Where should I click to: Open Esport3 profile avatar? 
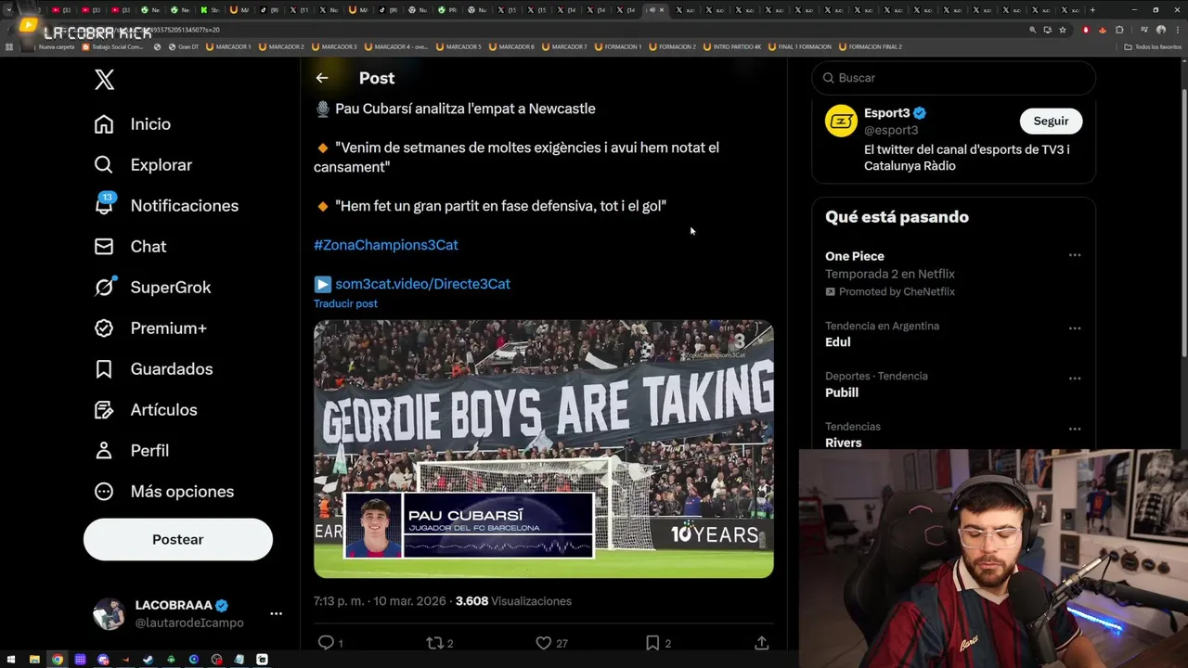tap(841, 121)
